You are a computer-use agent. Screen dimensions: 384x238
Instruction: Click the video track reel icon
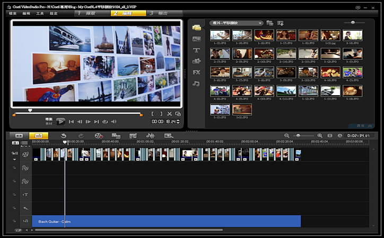tap(25, 154)
